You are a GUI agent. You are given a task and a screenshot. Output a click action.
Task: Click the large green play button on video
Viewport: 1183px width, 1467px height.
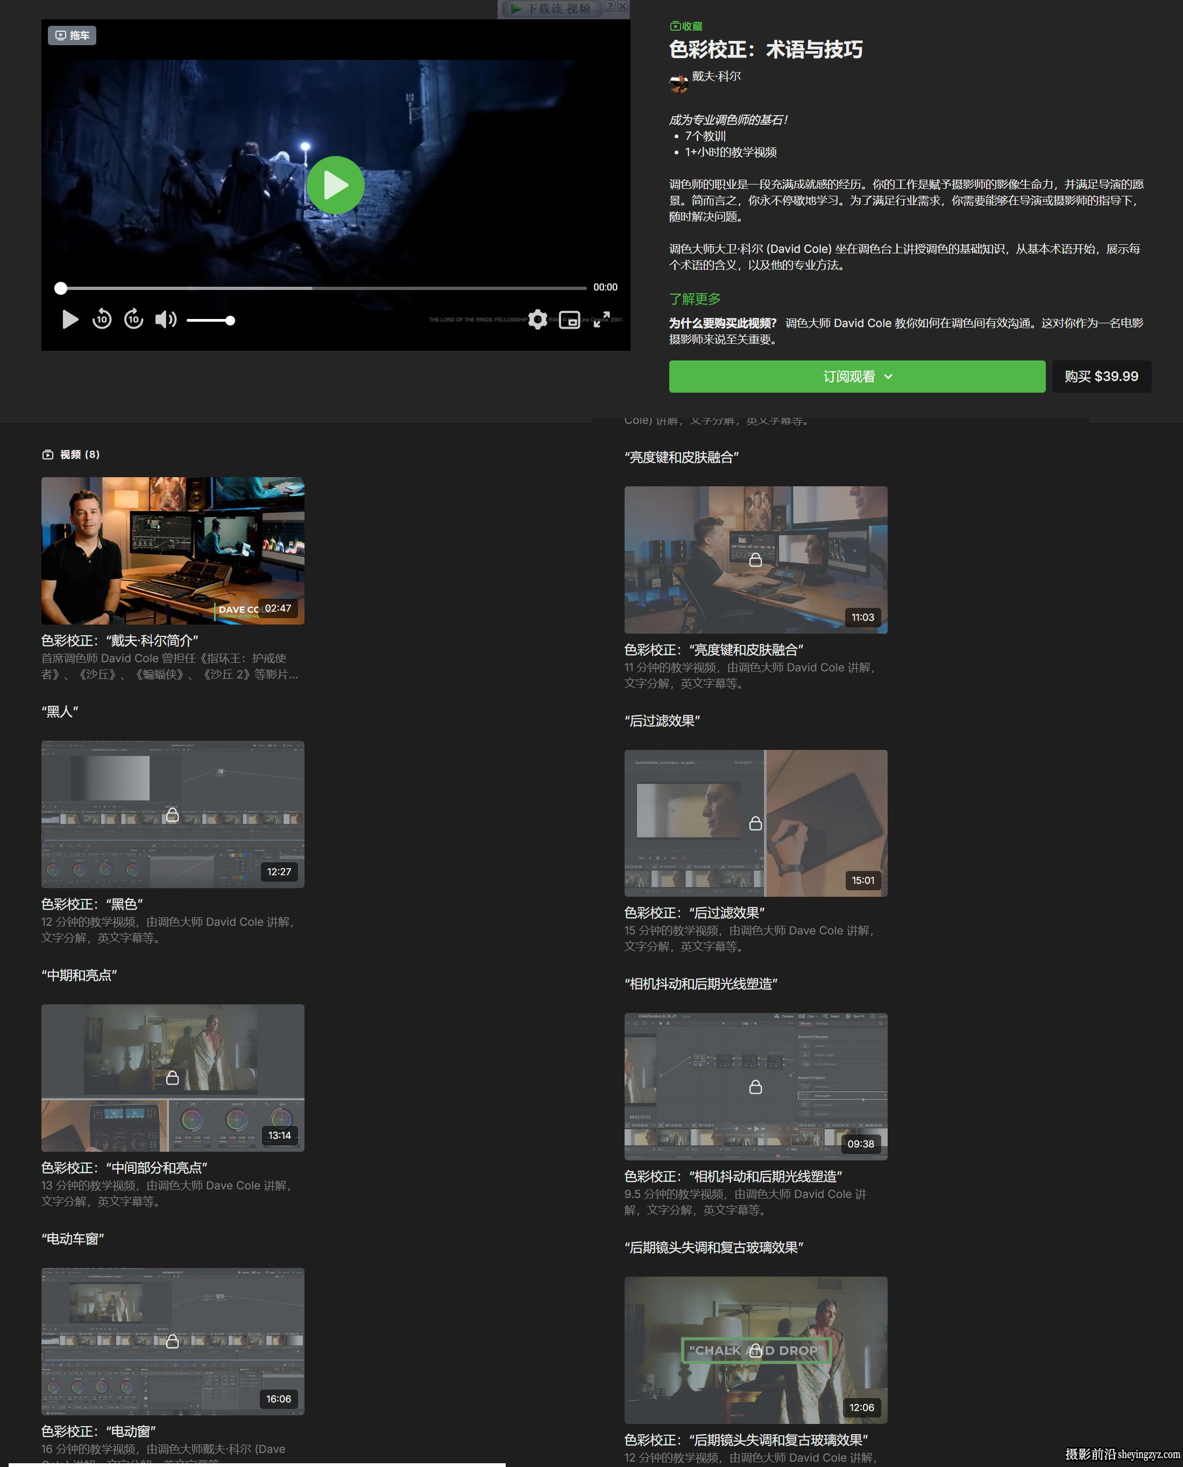click(335, 185)
